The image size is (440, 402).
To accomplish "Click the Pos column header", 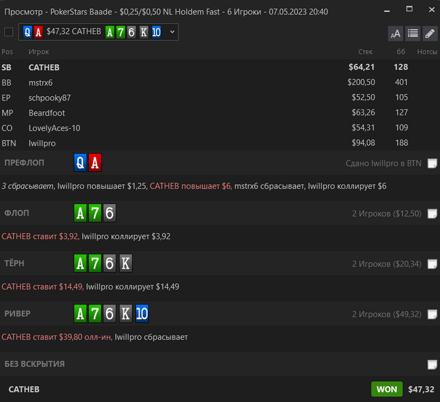I will pyautogui.click(x=8, y=52).
